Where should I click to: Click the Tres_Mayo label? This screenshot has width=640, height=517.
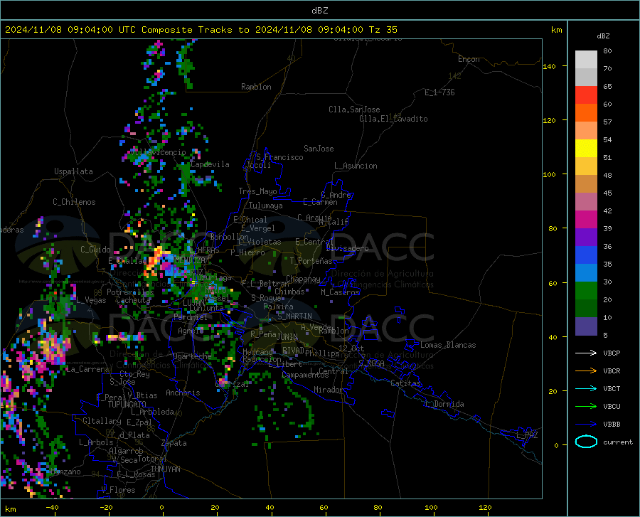(257, 191)
